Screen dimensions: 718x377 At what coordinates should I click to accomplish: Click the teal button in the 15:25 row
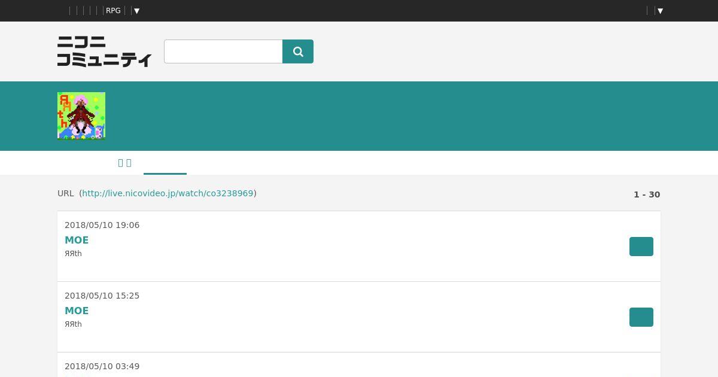click(641, 317)
